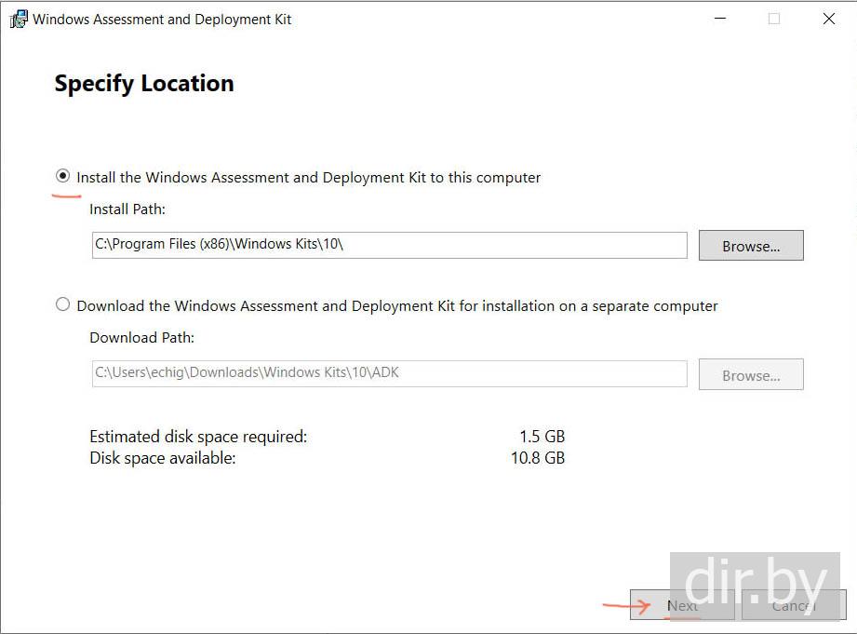The image size is (857, 634).
Task: Click the Download Path label
Action: pyautogui.click(x=141, y=338)
